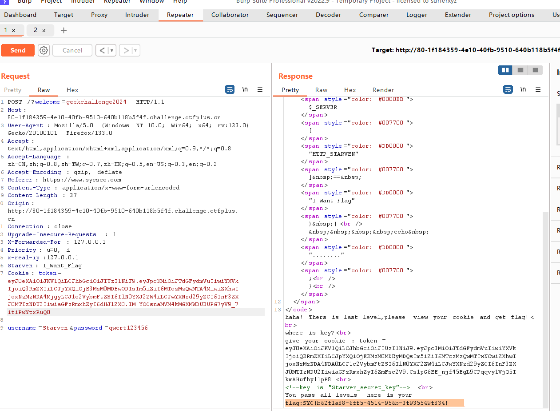
Task: Expand the forward history dropdown arrow
Action: (135, 50)
